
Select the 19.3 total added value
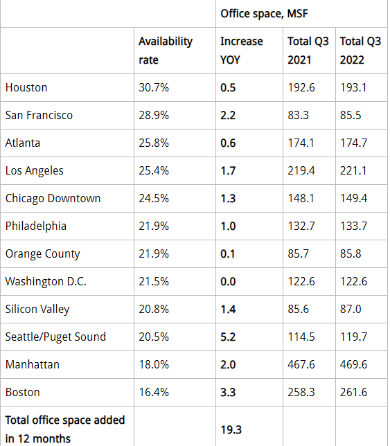pyautogui.click(x=231, y=430)
